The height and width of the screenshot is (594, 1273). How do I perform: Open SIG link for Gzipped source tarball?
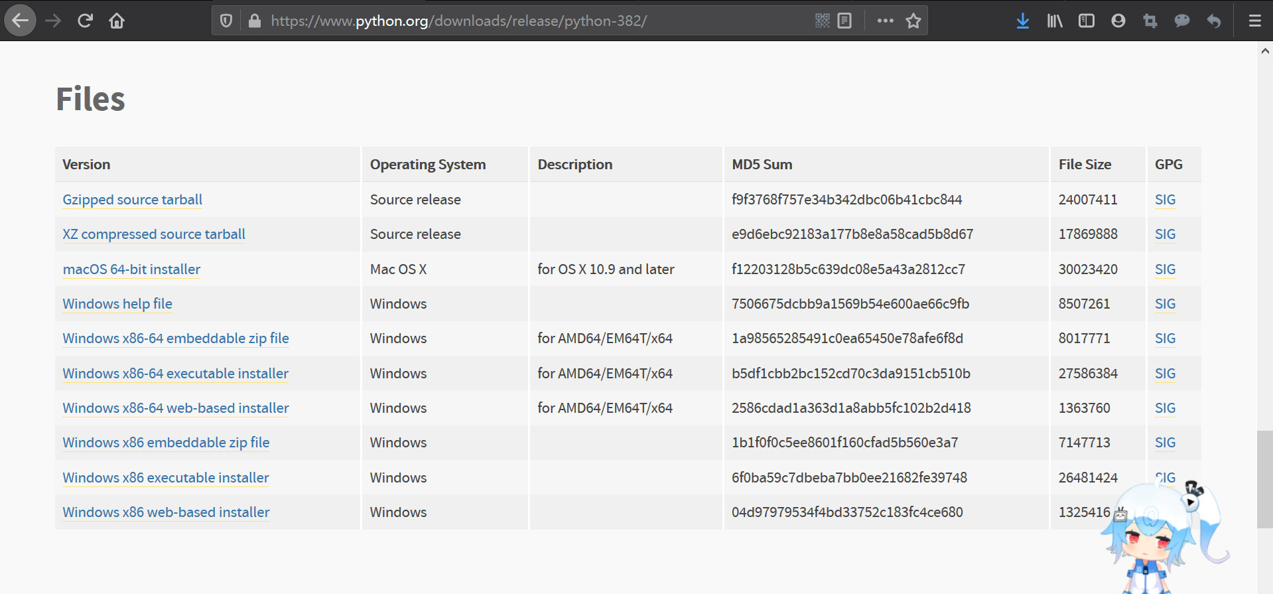[x=1165, y=200]
